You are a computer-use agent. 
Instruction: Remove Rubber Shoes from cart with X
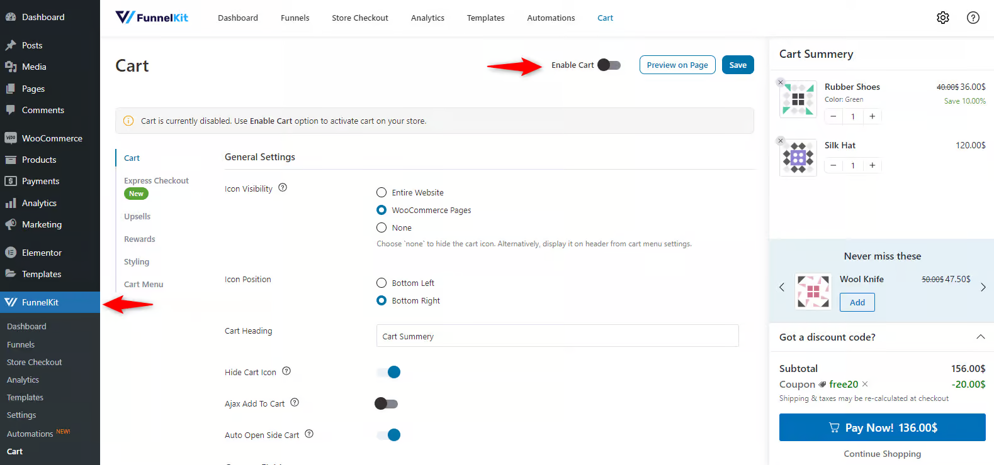[x=781, y=82]
